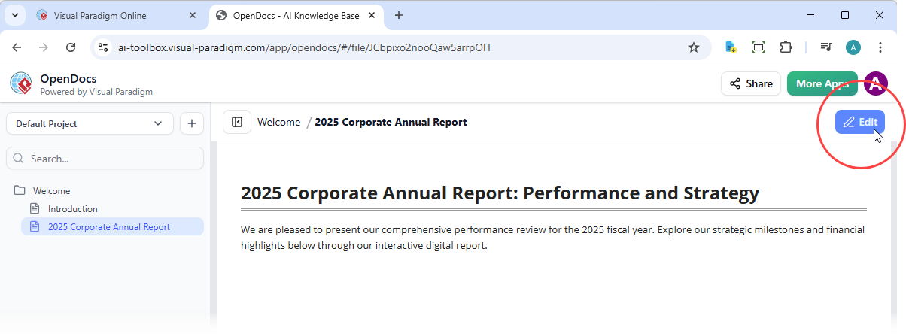Screen dimensions: 906x334
Task: Click Welcome in the breadcrumb
Action: [278, 122]
